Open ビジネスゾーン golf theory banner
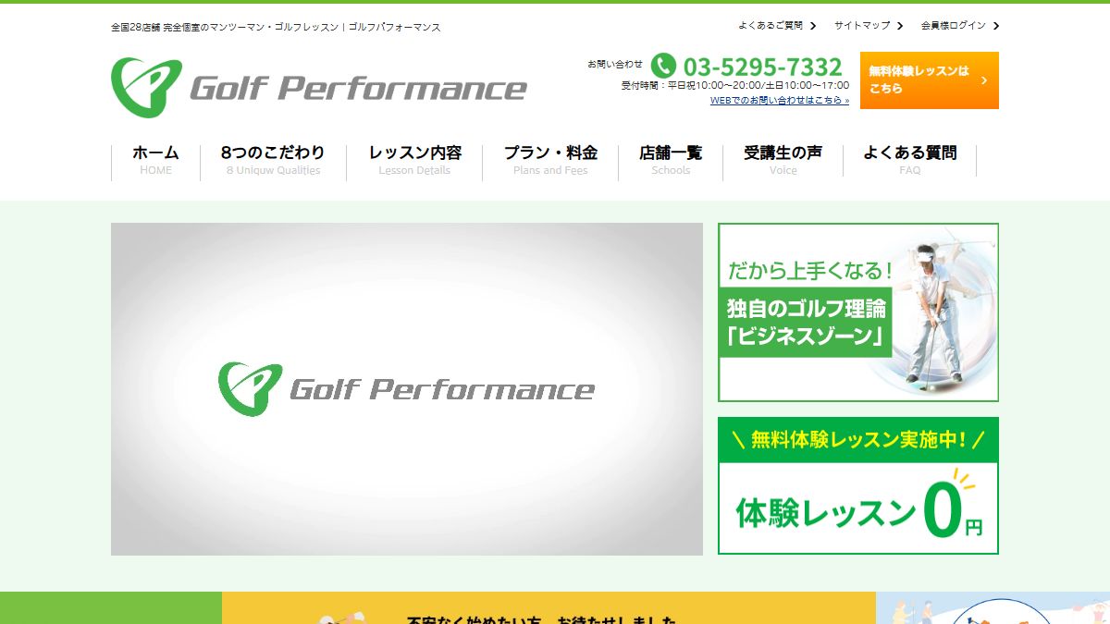Screen dimensions: 1110x624 [858, 312]
